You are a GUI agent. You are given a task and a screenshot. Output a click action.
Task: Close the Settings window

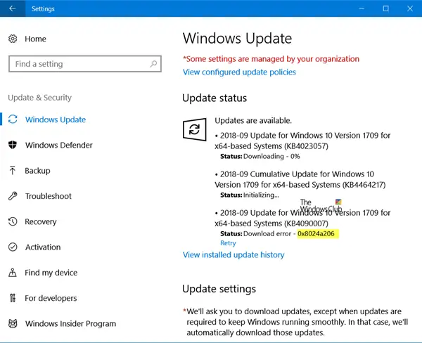(x=410, y=8)
